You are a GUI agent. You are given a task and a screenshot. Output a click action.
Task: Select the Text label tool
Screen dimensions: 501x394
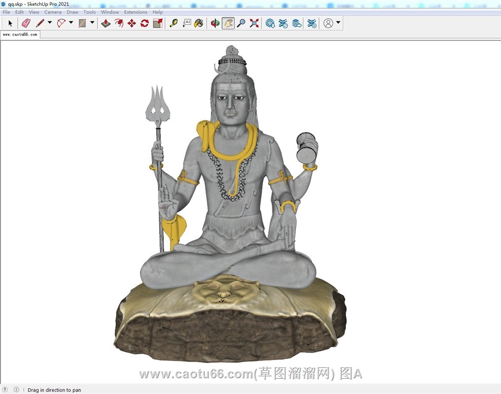[x=187, y=23]
